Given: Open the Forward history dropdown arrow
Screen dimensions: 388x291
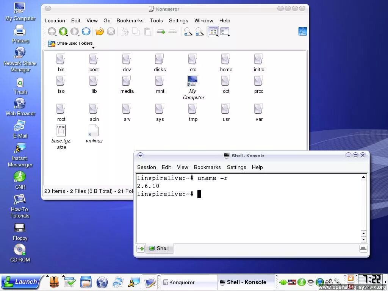Looking at the screenshot, I should point(78,36).
